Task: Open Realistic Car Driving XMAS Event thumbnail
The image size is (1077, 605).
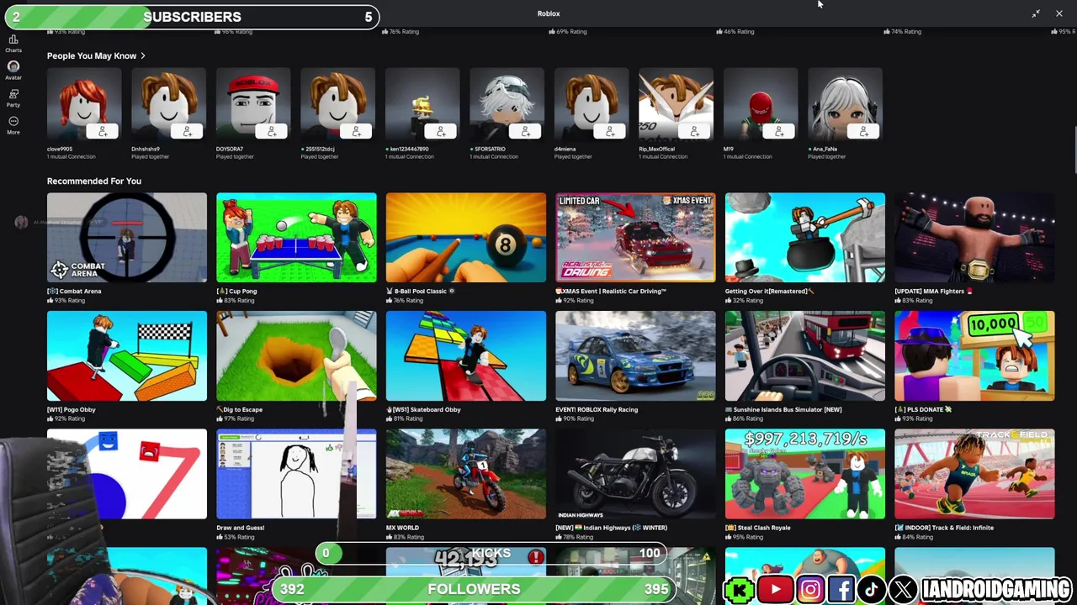Action: coord(635,238)
